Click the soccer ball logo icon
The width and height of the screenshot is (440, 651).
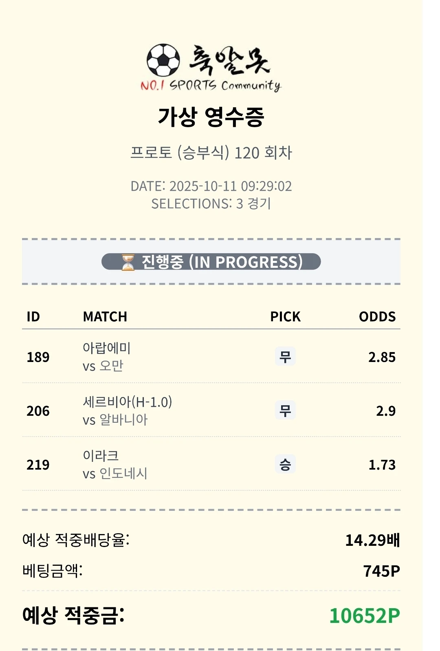pyautogui.click(x=163, y=60)
